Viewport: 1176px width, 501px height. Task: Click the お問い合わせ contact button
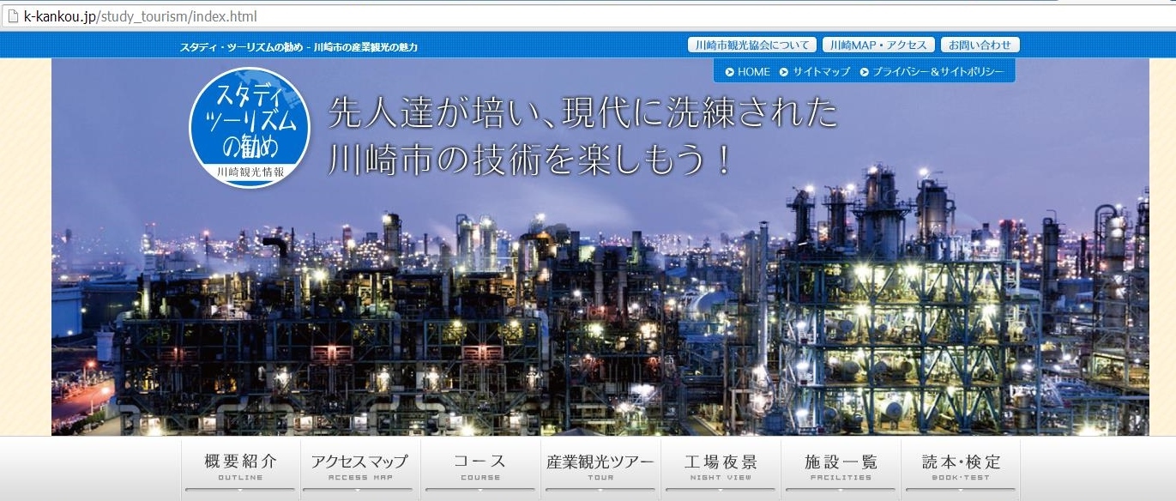(980, 45)
